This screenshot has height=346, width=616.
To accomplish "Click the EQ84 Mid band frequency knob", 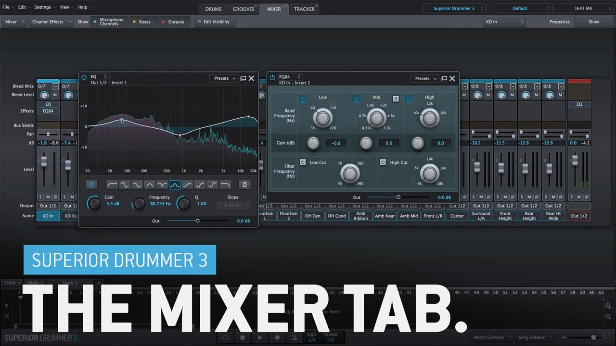I will click(x=376, y=117).
